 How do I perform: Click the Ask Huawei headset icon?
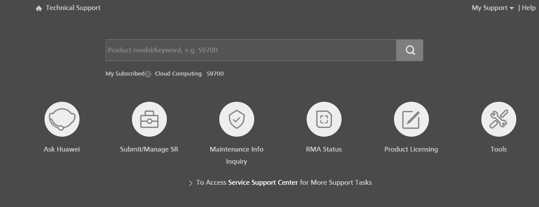62,119
